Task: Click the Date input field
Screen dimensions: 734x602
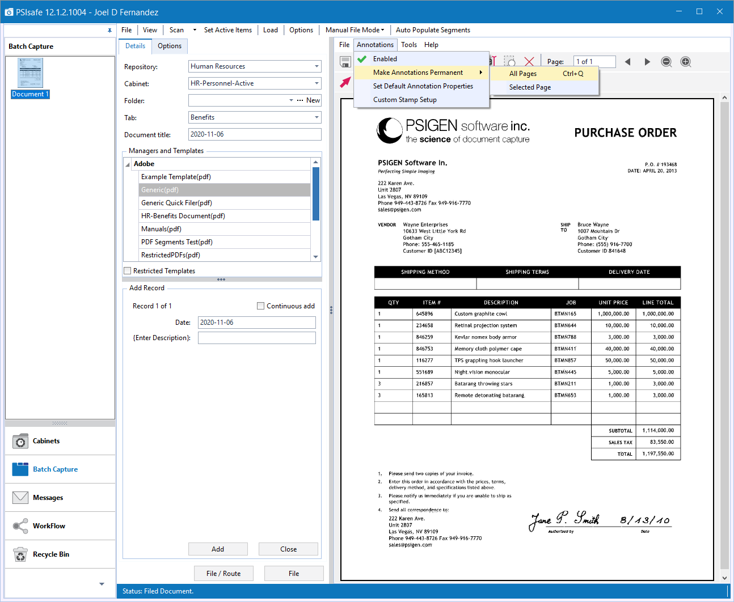Action: 256,323
